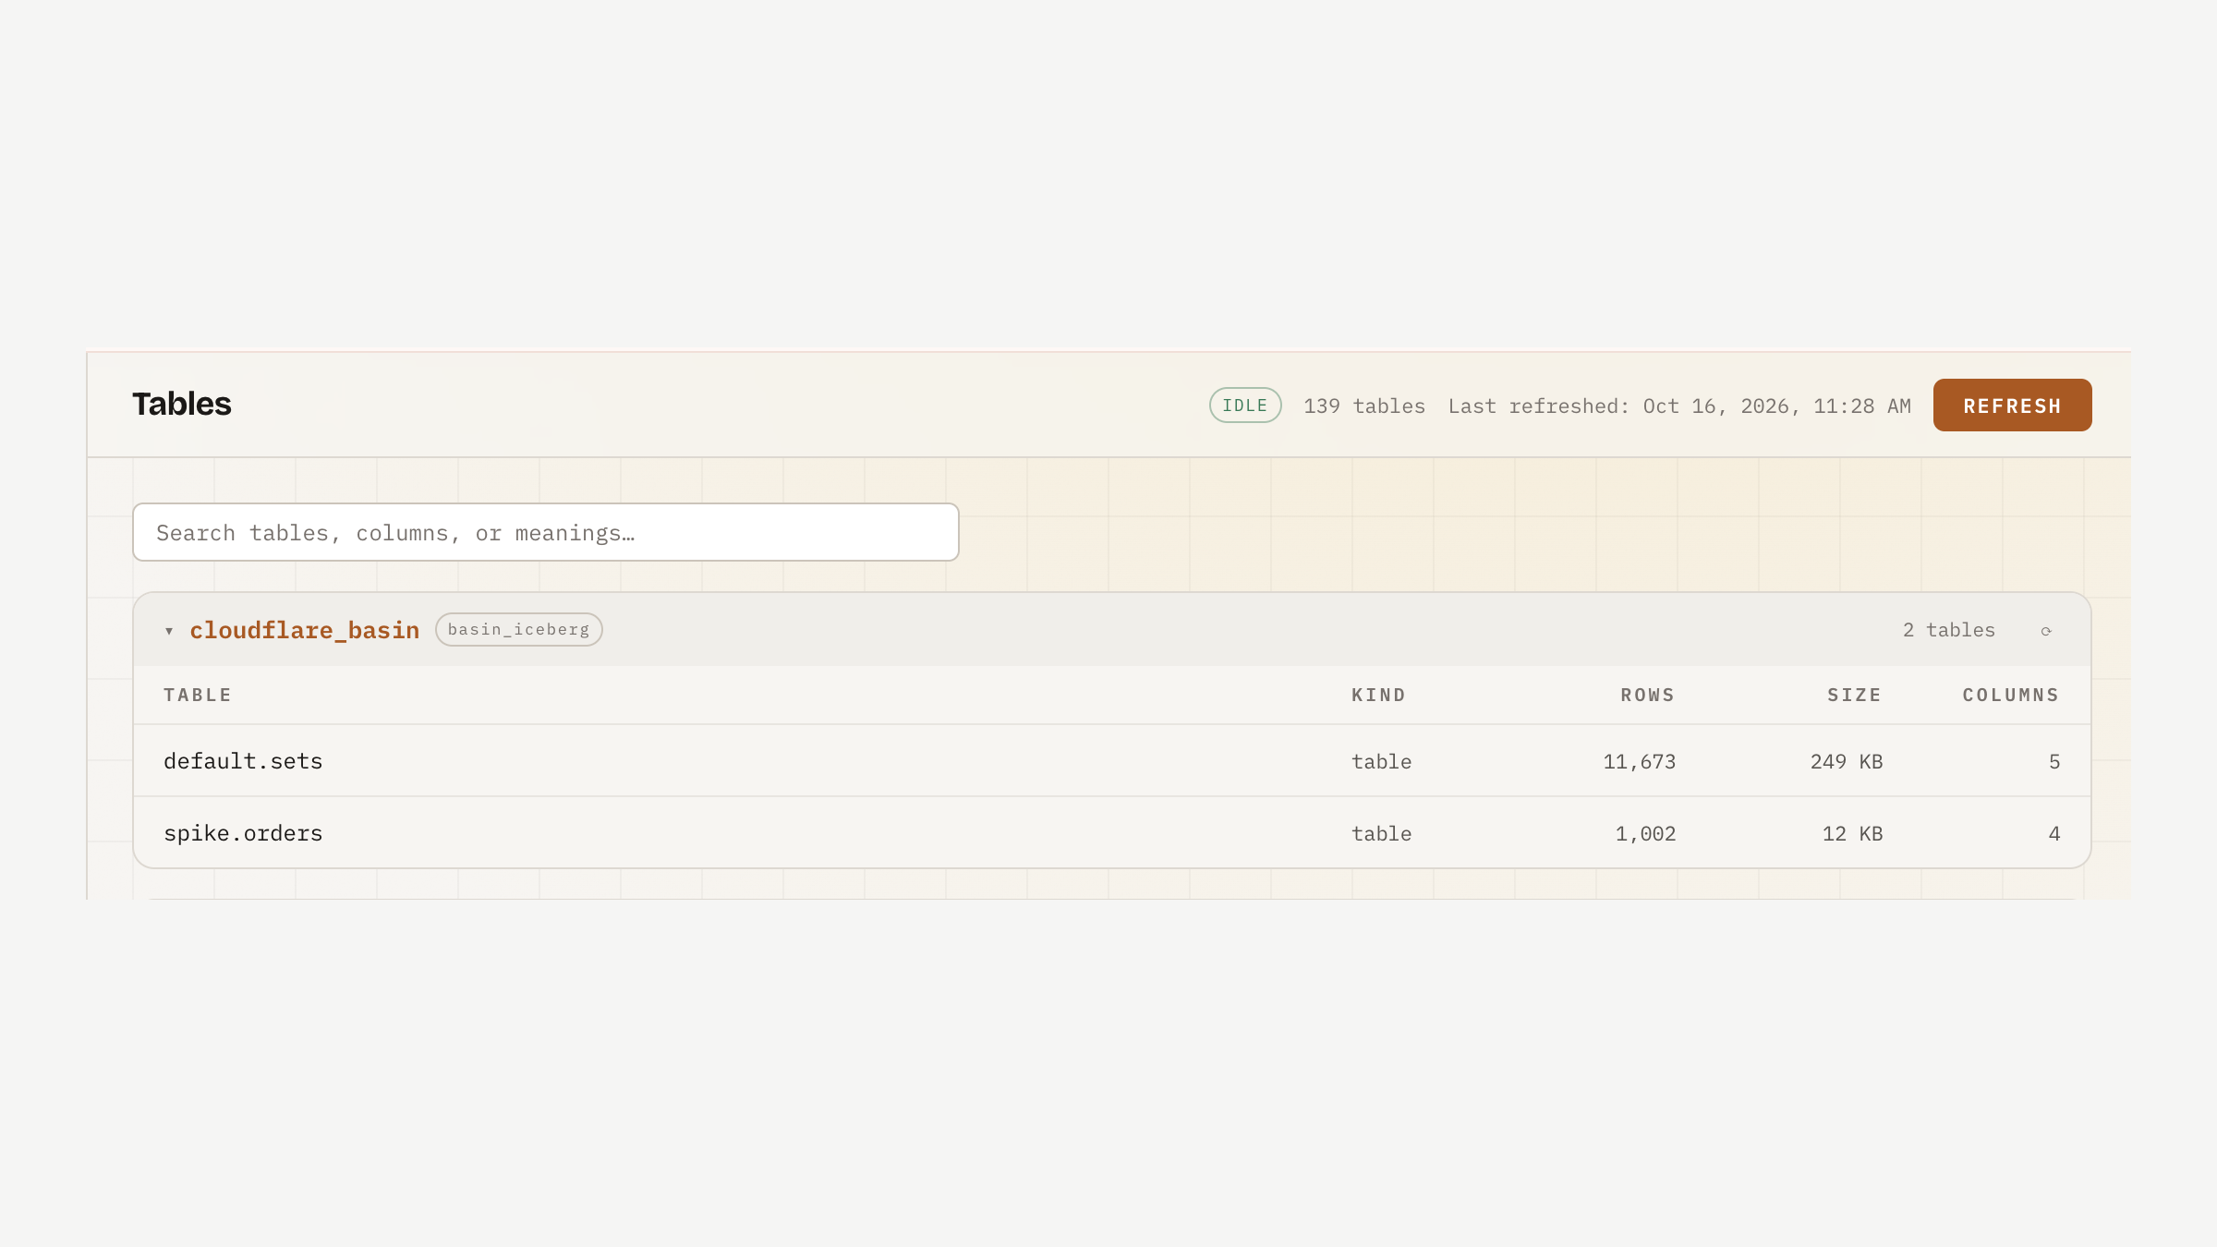This screenshot has height=1247, width=2217.
Task: Select the default.sets table row
Action: [1112, 761]
